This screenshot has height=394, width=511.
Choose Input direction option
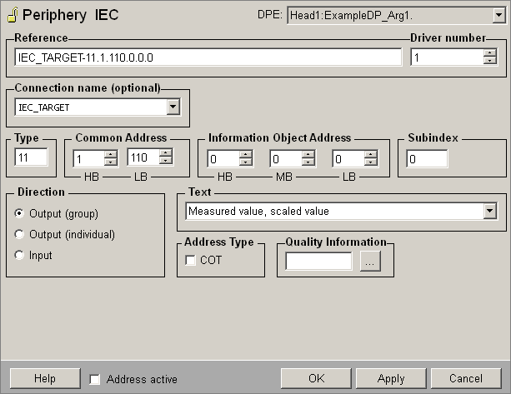click(x=20, y=255)
